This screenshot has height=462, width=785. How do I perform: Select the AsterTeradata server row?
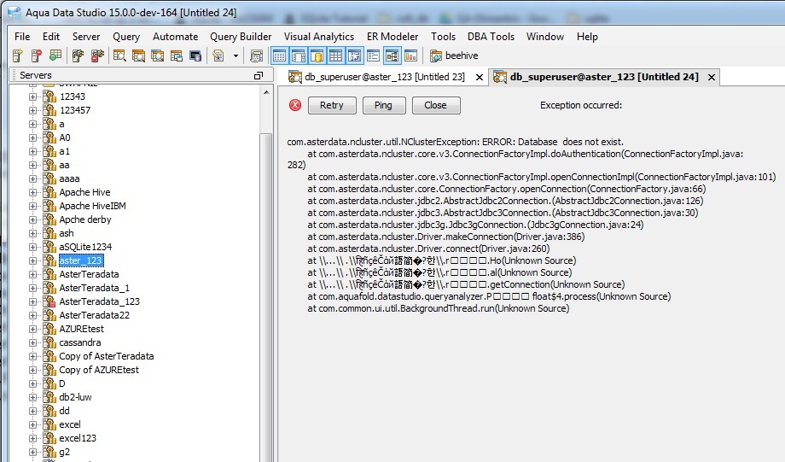89,274
